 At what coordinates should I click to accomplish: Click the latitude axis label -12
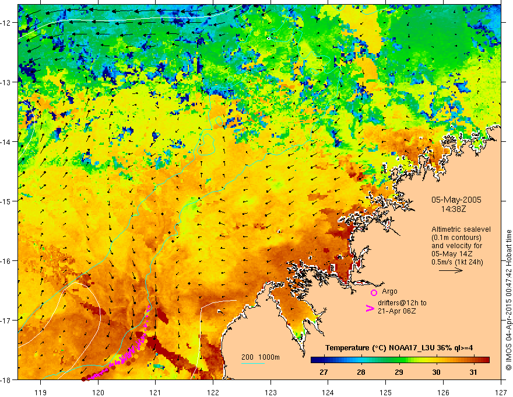[6, 23]
